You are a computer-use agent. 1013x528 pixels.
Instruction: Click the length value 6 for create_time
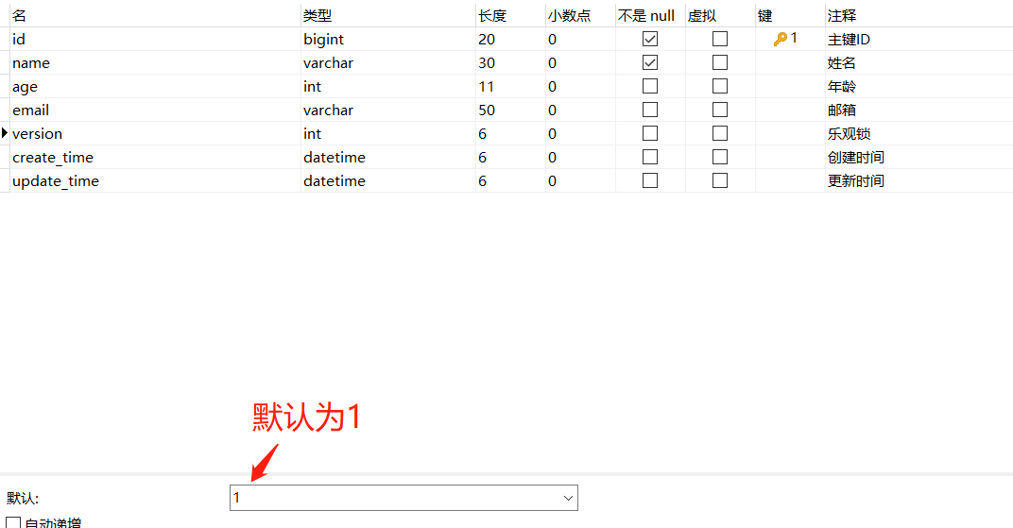click(x=510, y=157)
